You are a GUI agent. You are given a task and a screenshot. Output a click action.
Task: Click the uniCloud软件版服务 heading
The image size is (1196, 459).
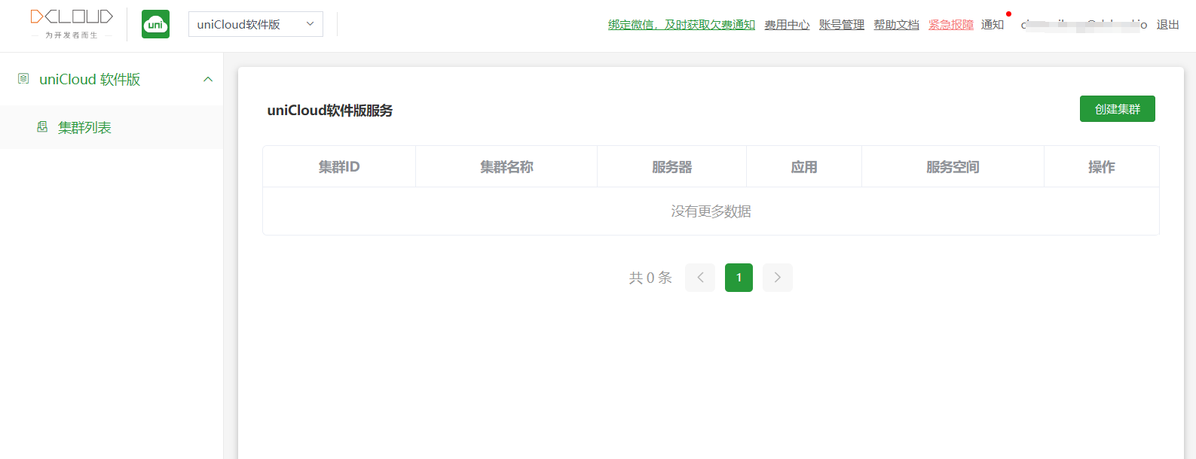[x=330, y=111]
